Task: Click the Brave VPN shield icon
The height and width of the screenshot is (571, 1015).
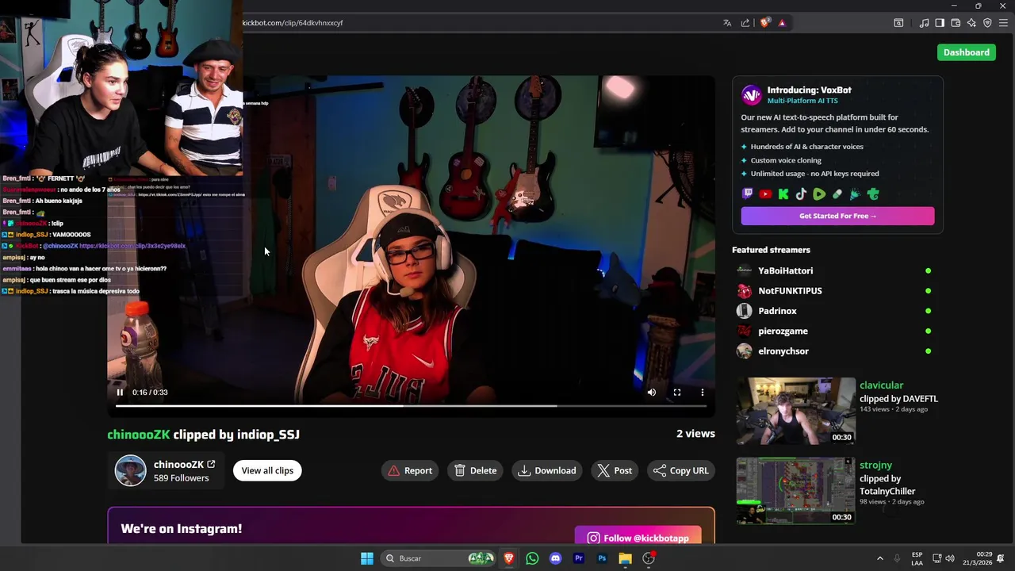Action: pyautogui.click(x=987, y=23)
